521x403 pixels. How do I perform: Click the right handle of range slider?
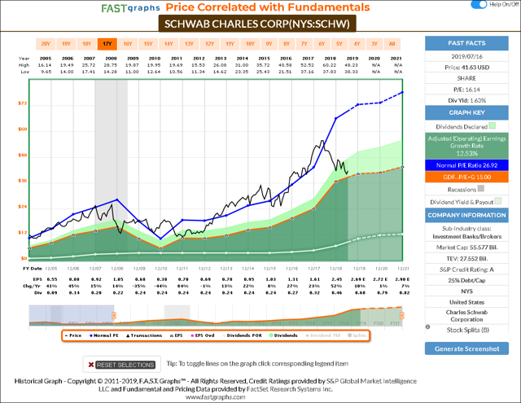coord(401,315)
